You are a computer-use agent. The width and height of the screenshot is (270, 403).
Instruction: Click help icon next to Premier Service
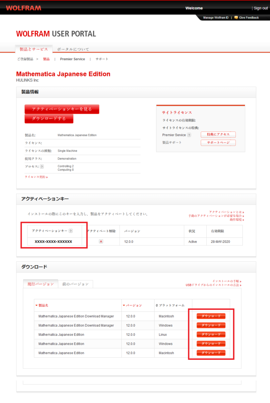point(189,135)
